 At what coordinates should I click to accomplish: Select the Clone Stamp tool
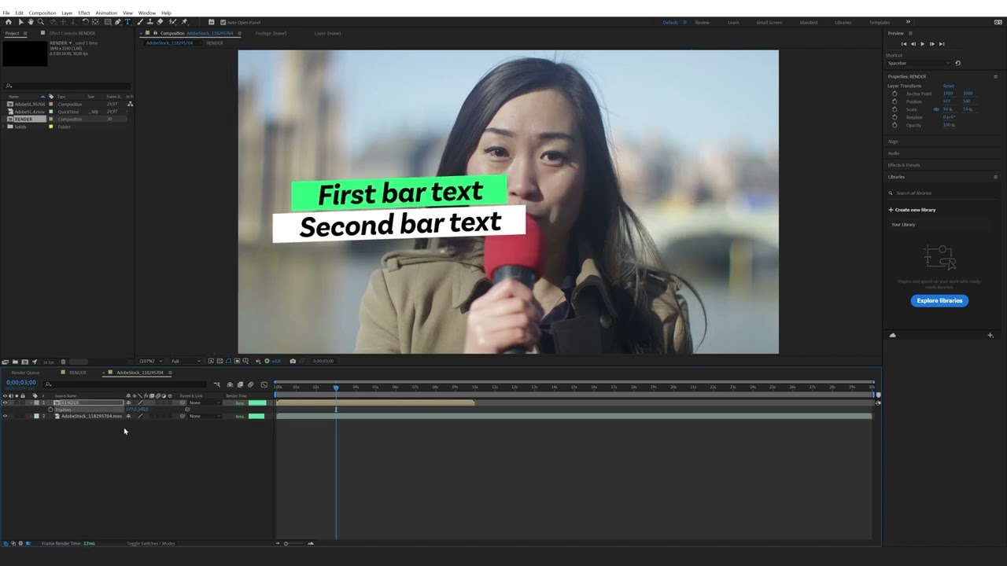pos(150,22)
